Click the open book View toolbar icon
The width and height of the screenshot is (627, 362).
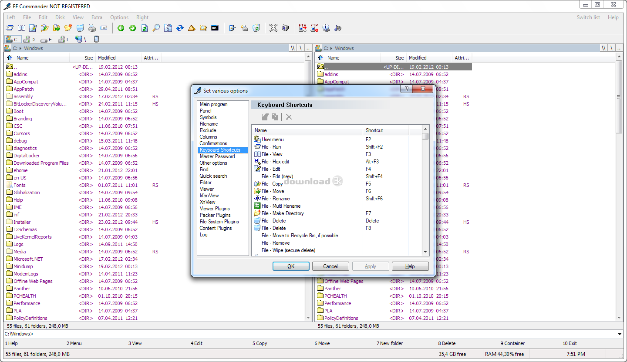(21, 28)
